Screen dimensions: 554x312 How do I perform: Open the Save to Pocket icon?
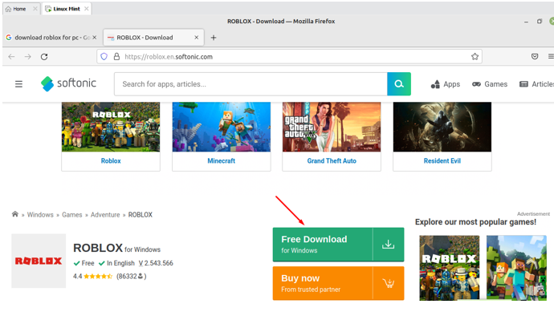click(535, 56)
